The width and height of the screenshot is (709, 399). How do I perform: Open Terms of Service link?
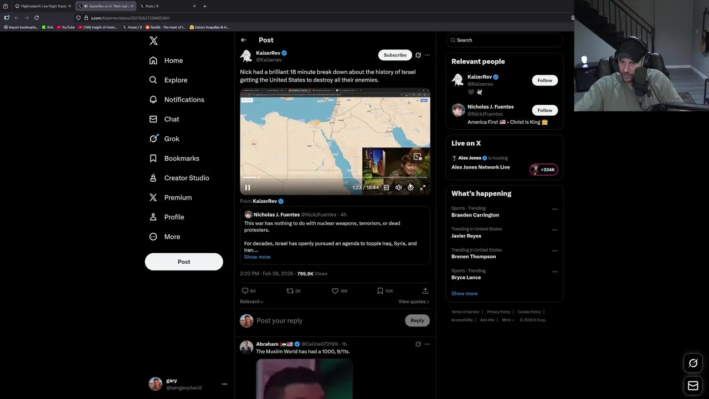pos(465,312)
